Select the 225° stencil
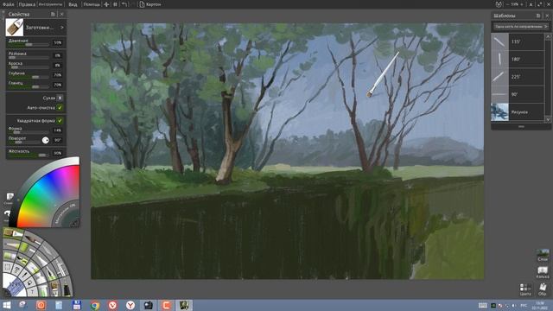This screenshot has height=311, width=553. pos(518,77)
